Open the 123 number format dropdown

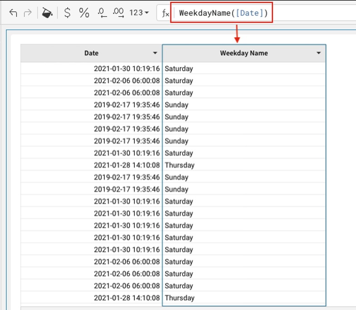(x=139, y=13)
